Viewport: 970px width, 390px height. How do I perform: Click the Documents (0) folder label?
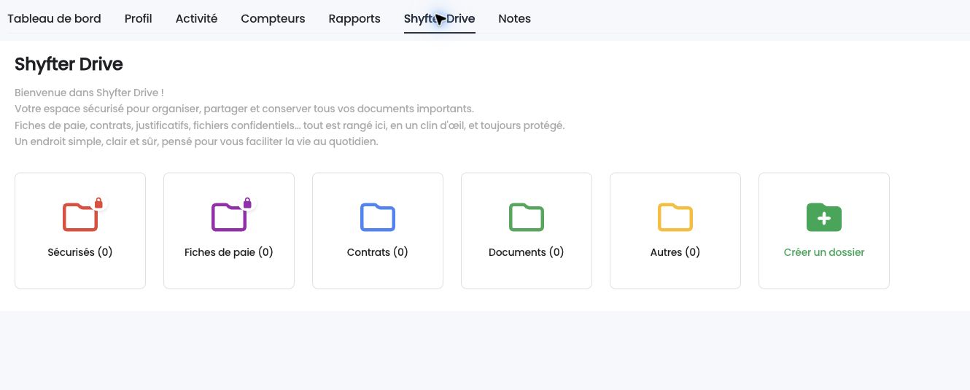pyautogui.click(x=527, y=252)
